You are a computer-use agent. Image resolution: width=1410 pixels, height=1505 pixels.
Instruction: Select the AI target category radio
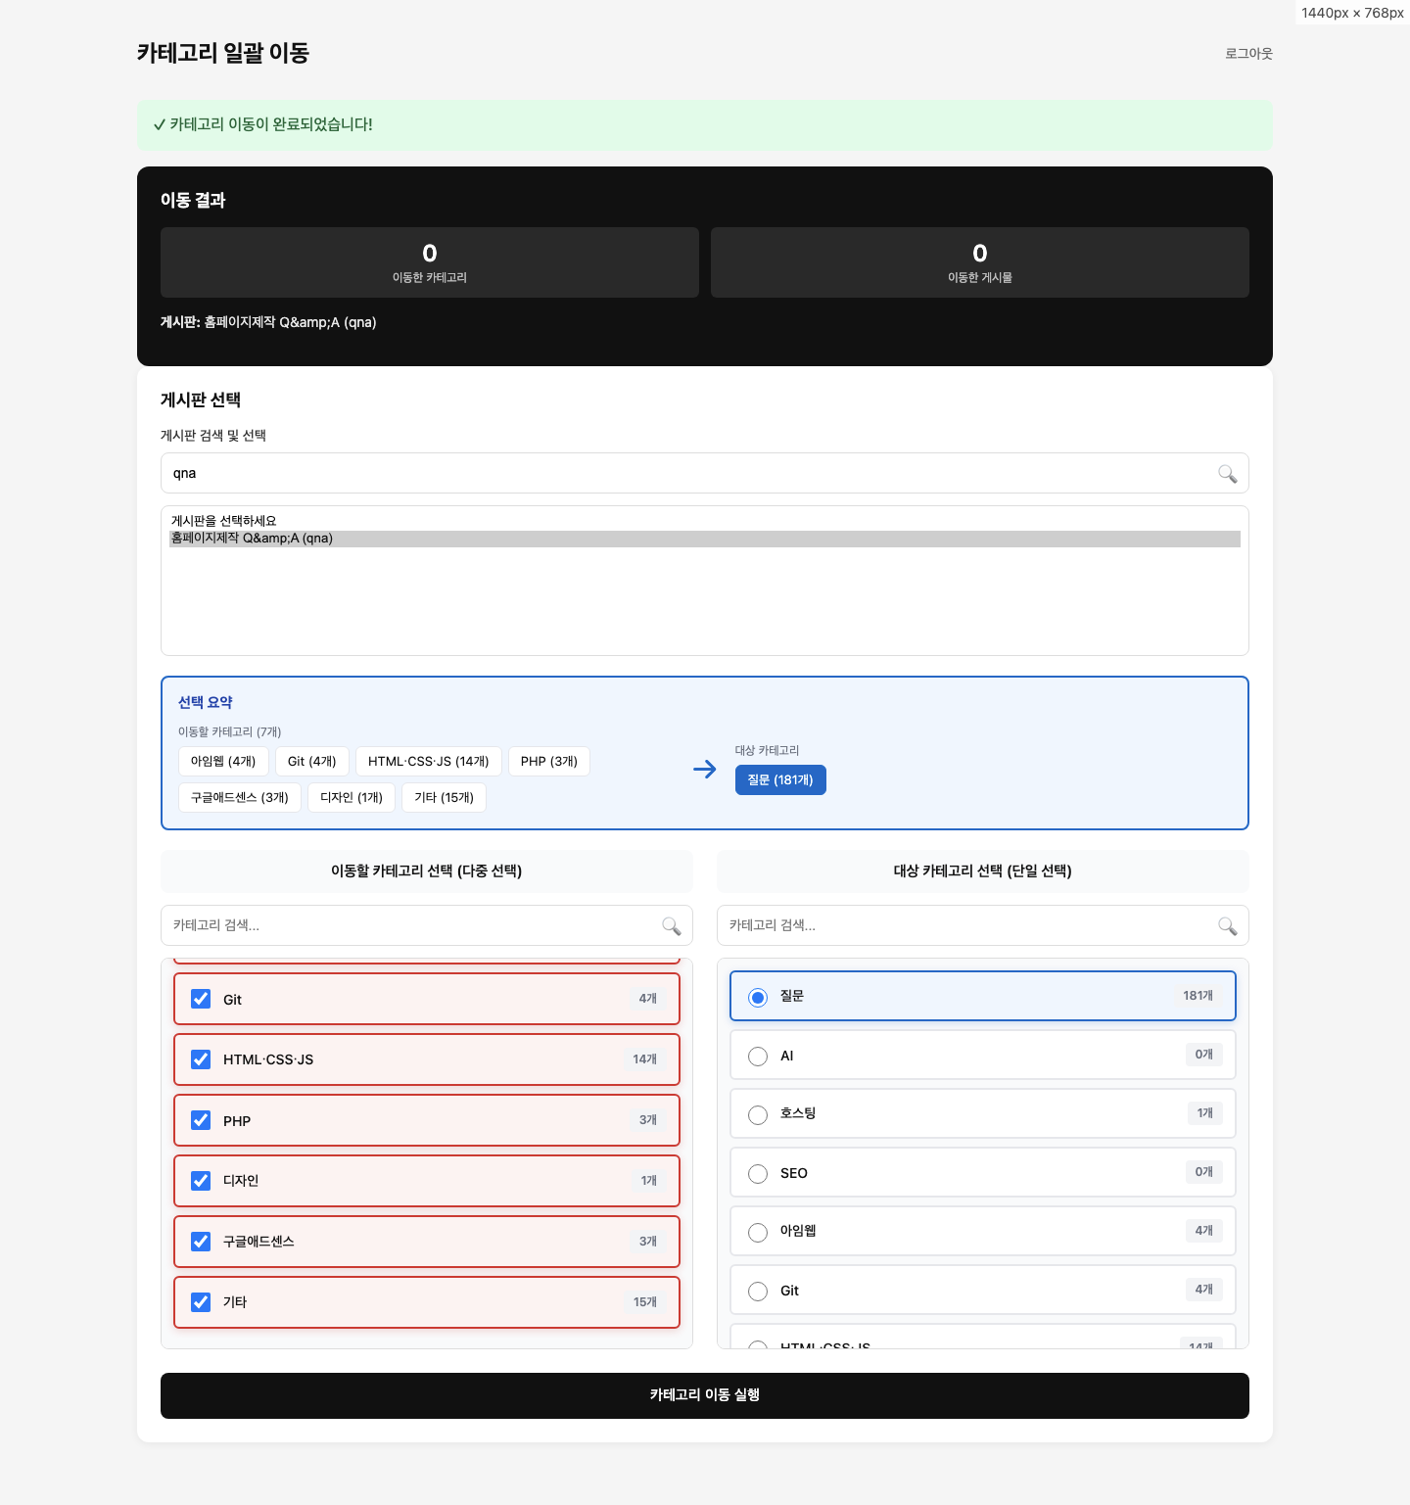pos(758,1057)
